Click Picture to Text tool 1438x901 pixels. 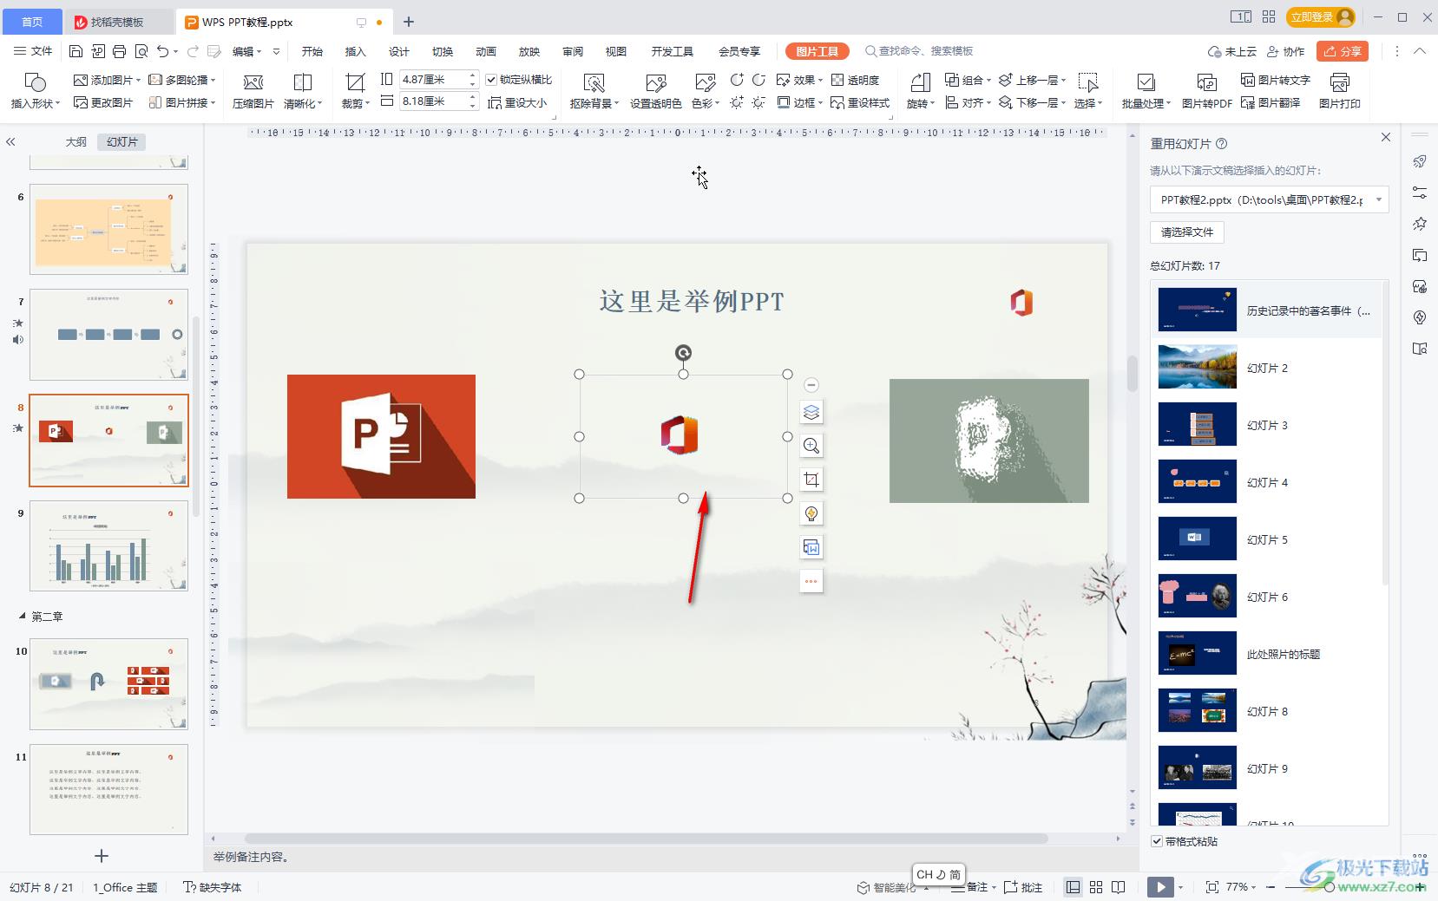click(x=1275, y=80)
